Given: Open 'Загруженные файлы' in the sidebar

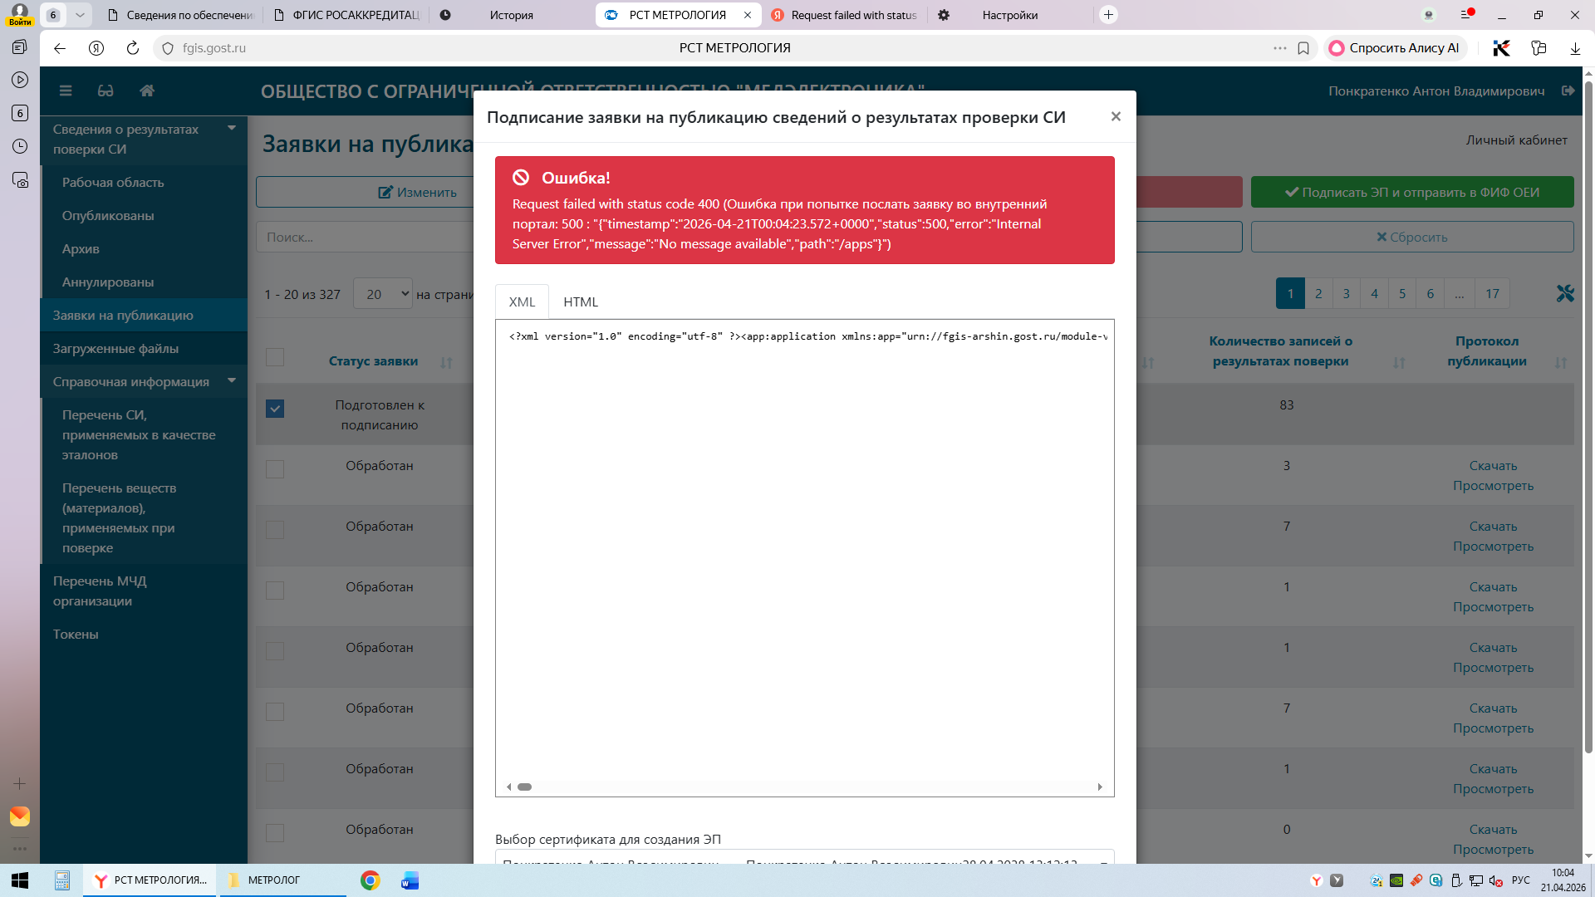Looking at the screenshot, I should 116,349.
